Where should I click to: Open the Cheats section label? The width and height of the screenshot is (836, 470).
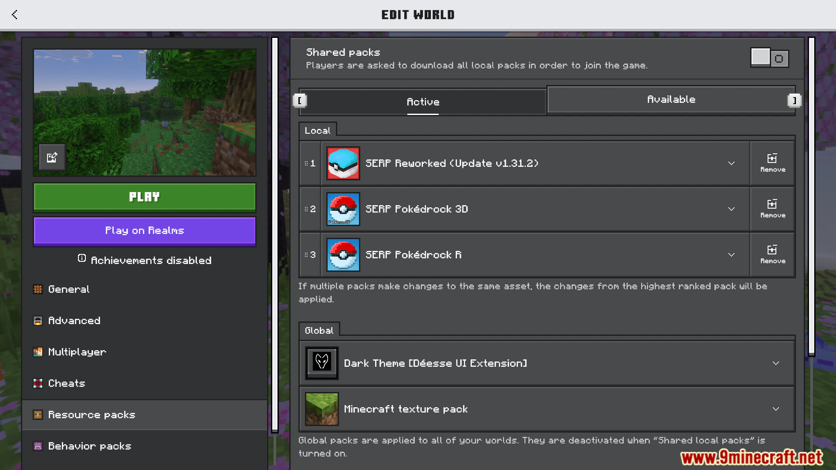67,383
